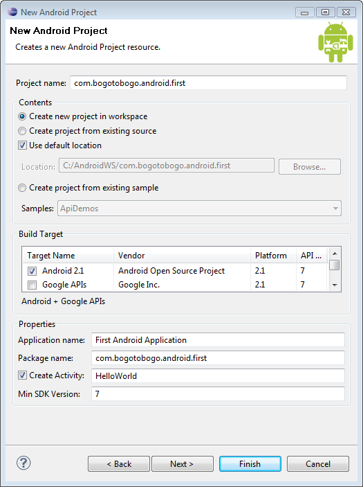Click the Android robot logo
This screenshot has width=363, height=487.
335,42
